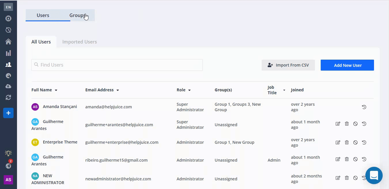Focus the Find Users search field
The height and width of the screenshot is (189, 389).
click(x=117, y=65)
